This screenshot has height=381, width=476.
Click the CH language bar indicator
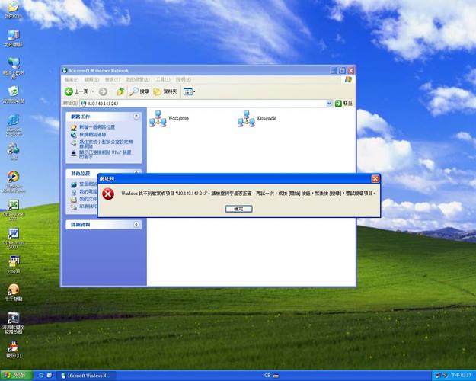point(267,376)
